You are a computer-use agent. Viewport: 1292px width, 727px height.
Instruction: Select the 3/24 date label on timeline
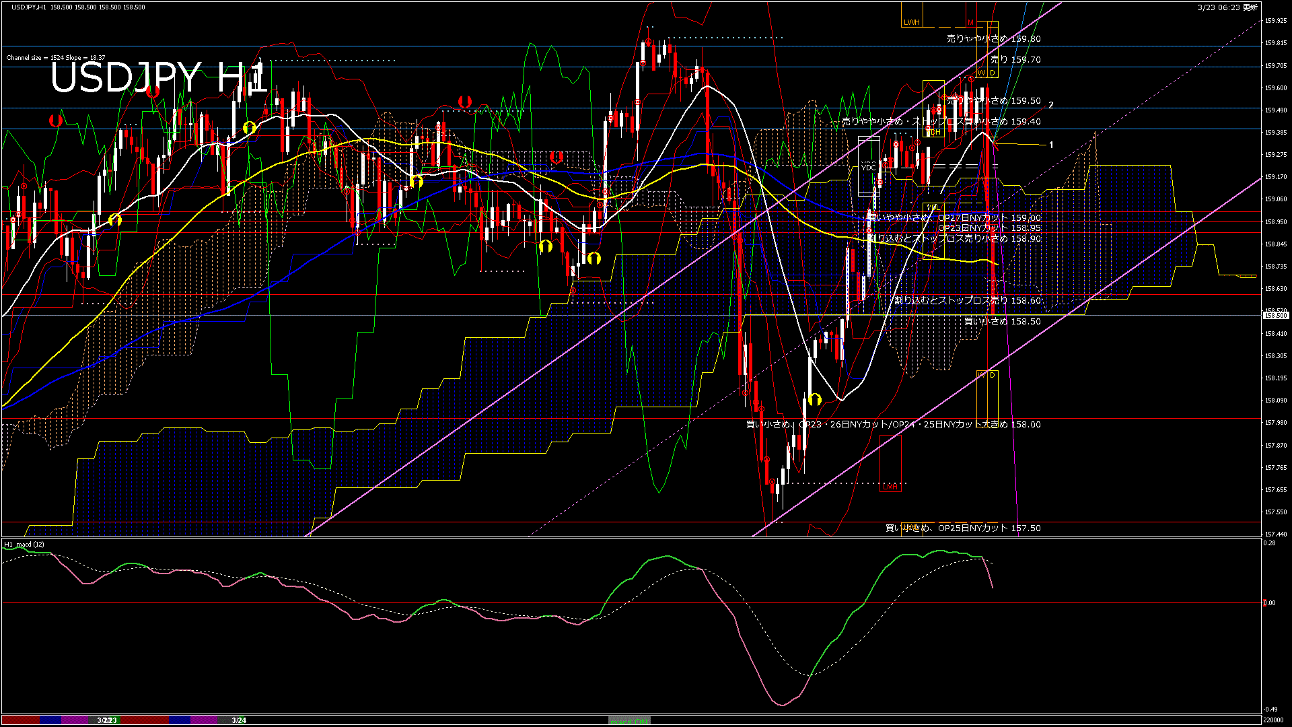(239, 720)
